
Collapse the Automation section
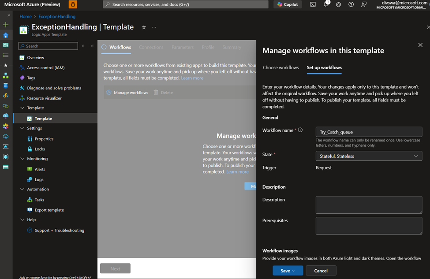22,189
